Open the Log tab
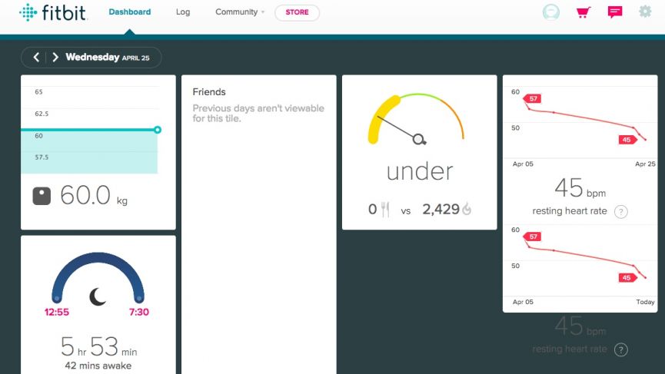 coord(183,12)
